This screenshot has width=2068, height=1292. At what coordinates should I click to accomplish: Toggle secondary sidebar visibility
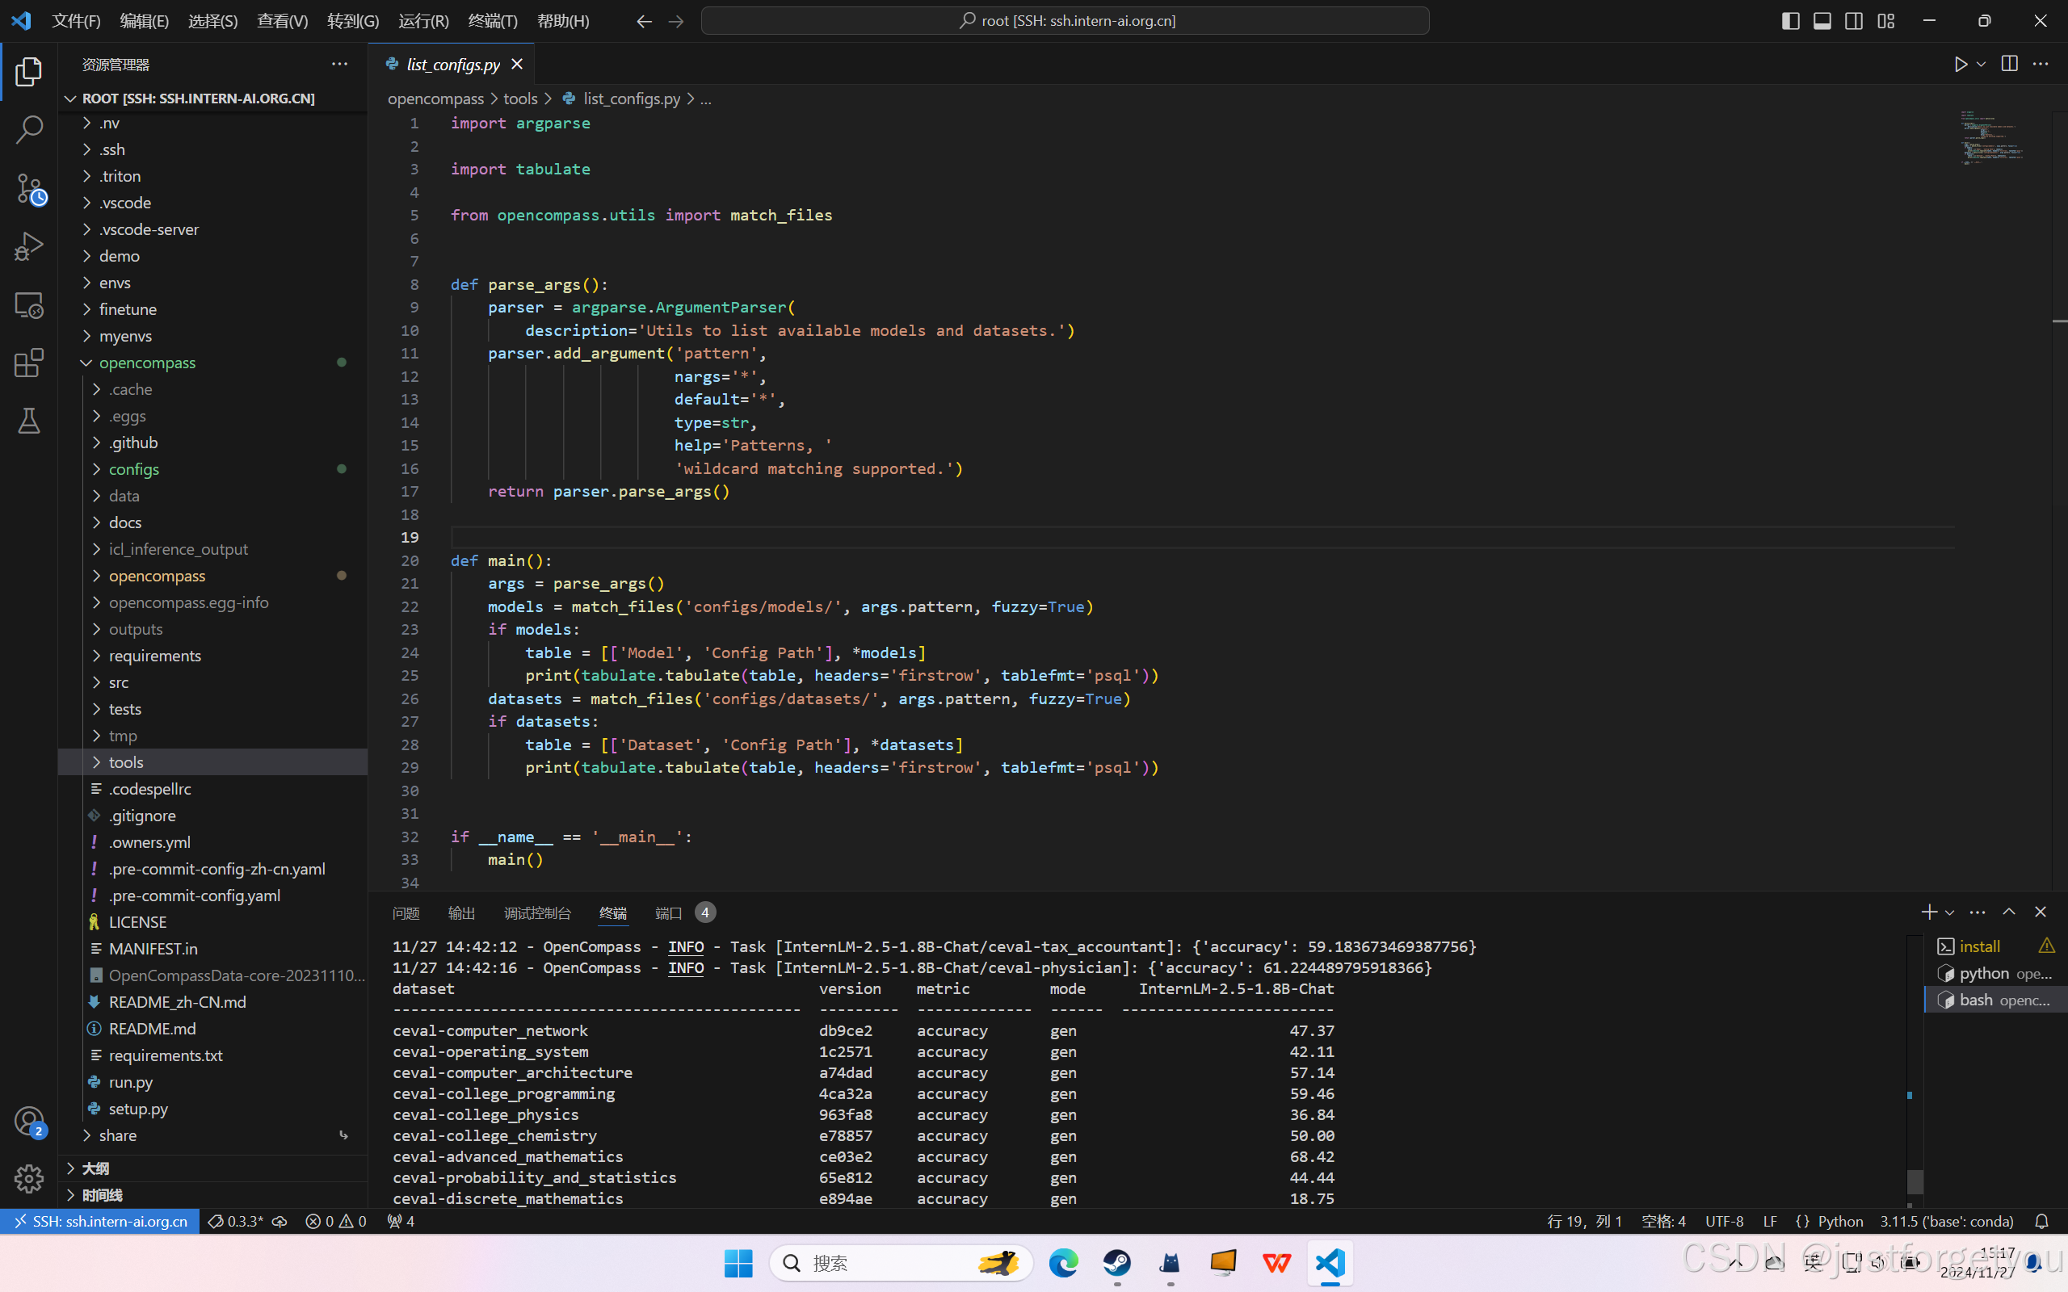point(1853,20)
